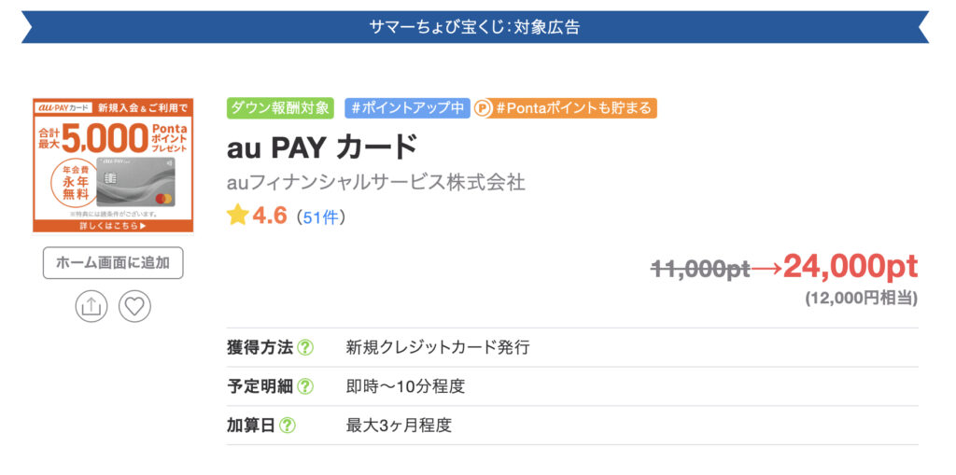The image size is (956, 475).
Task: Open help icon next to 加算日
Action: (288, 426)
